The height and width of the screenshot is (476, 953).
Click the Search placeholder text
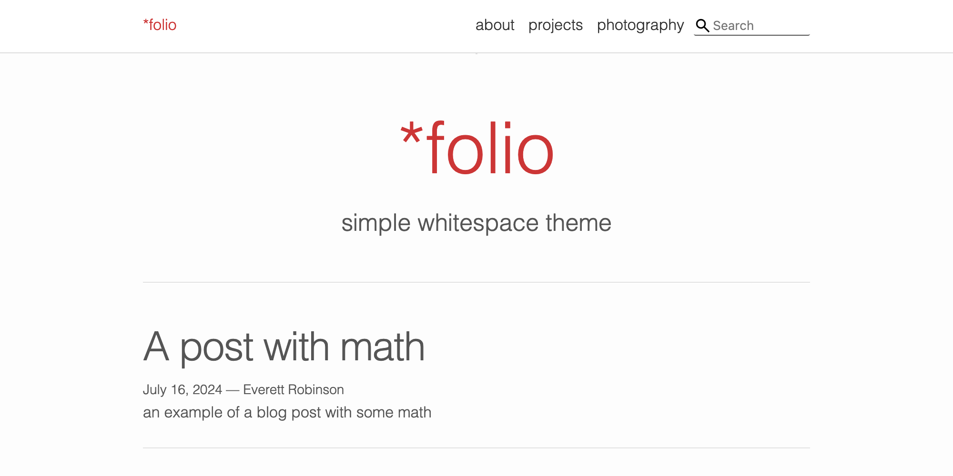pyautogui.click(x=733, y=25)
